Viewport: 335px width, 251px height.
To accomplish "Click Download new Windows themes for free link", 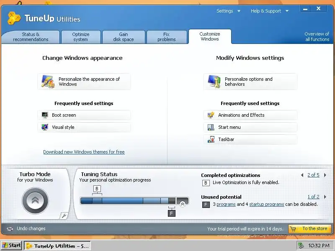I will (84, 152).
